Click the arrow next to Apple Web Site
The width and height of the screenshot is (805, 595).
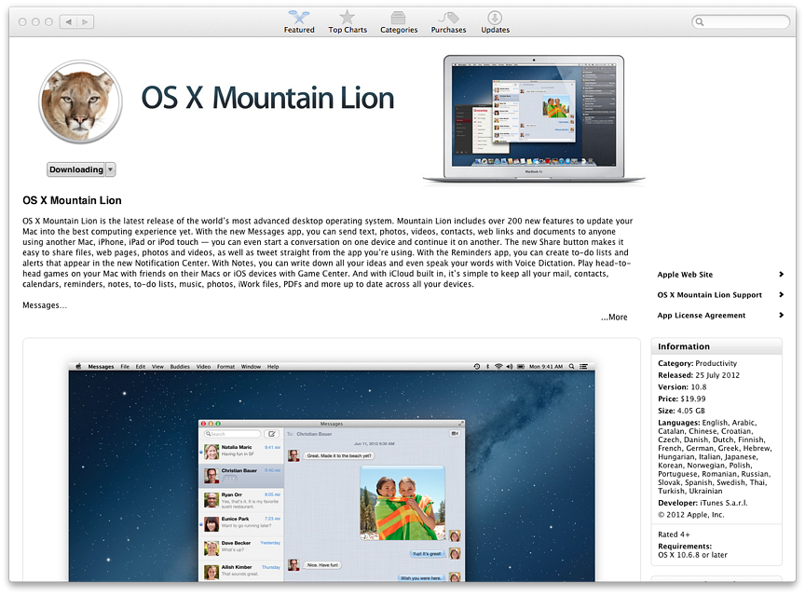(x=781, y=275)
